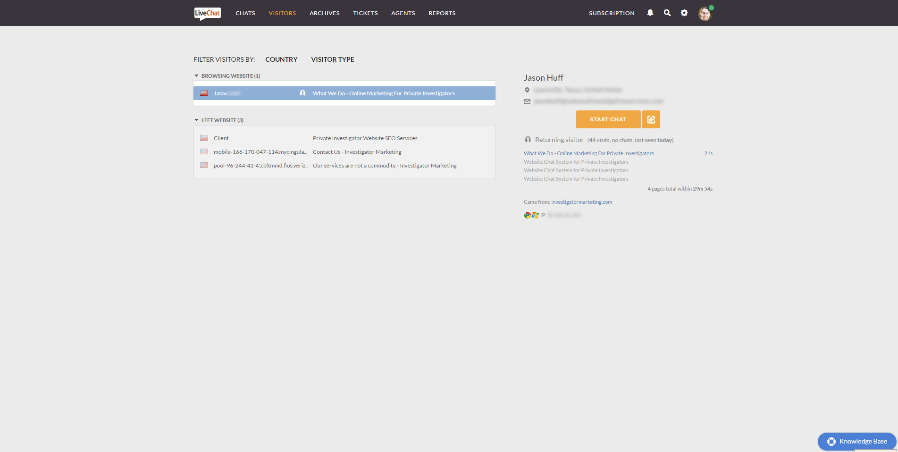Open the Country filter dropdown
Screen dimensions: 898x452
point(281,59)
